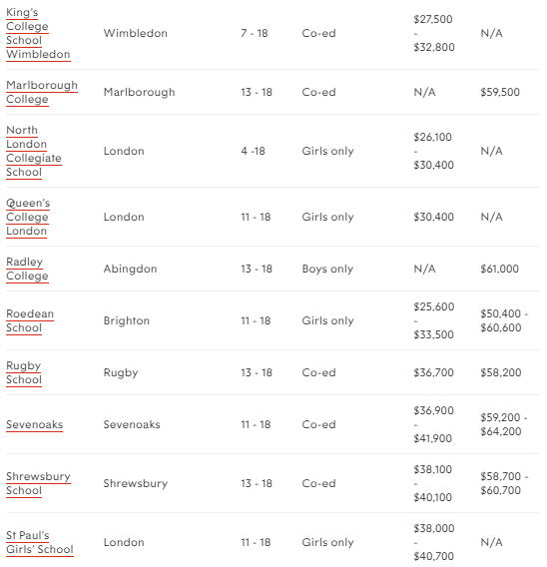Screen dimensions: 547x567
Task: Select Rugby School day fee $36,700
Action: click(x=433, y=372)
